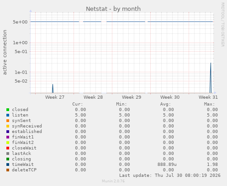Click the 'finWait1' legend label
The image size is (227, 186).
click(23, 137)
